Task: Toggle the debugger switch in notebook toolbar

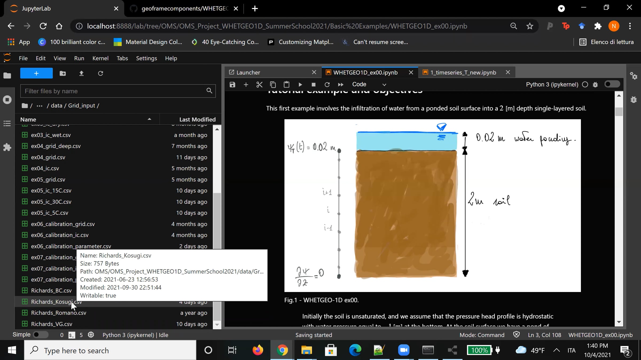Action: point(612,84)
